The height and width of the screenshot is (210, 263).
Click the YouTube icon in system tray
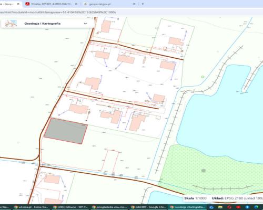point(238,207)
